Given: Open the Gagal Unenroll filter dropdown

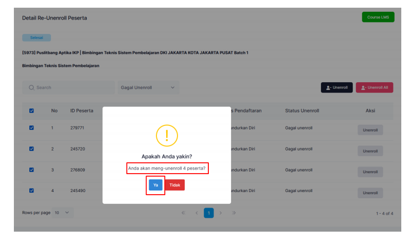Looking at the screenshot, I should (148, 87).
